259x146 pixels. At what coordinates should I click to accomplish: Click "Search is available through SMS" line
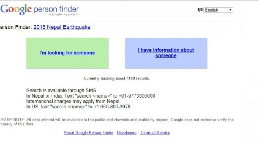click(62, 90)
